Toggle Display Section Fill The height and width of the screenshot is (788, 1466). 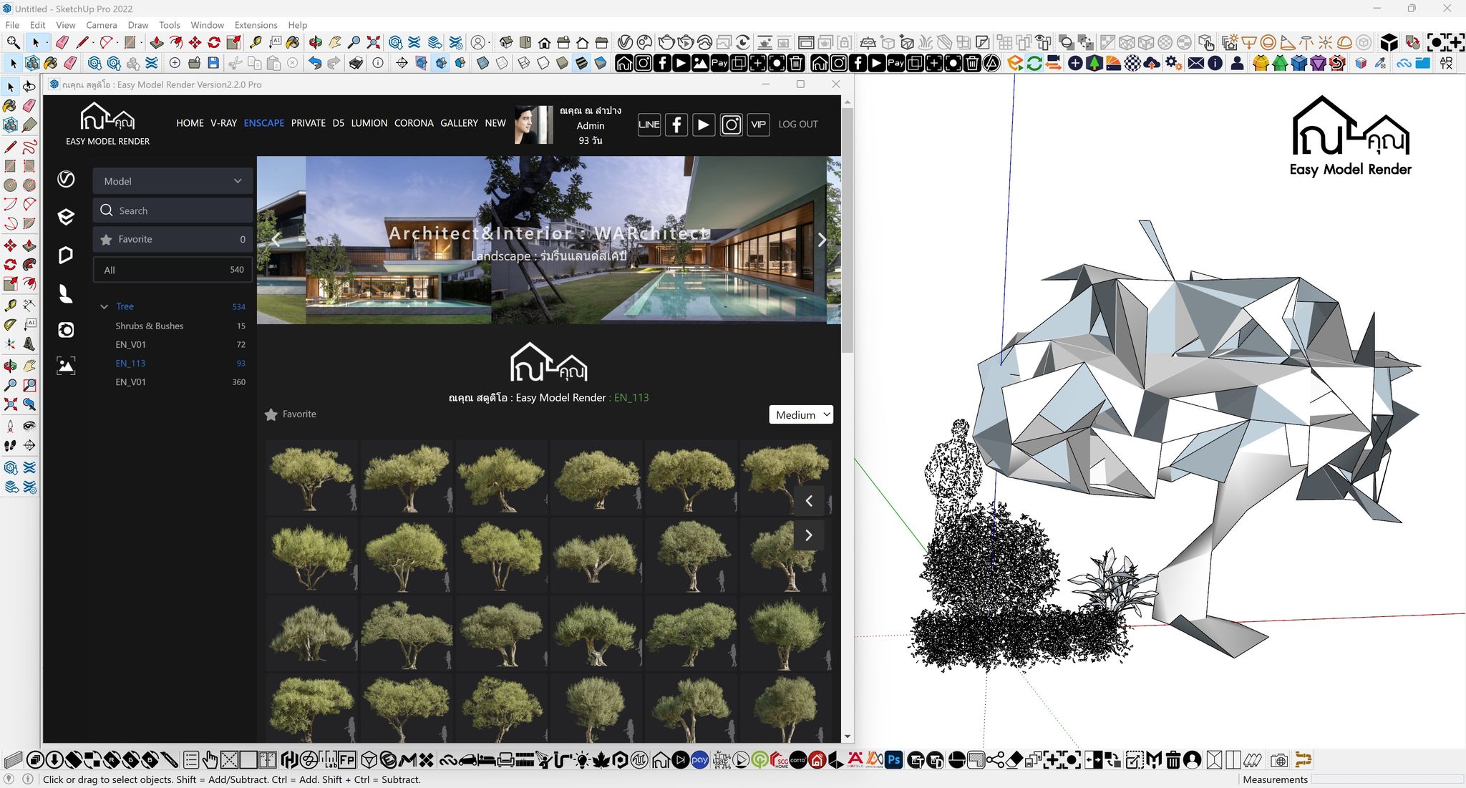(460, 63)
